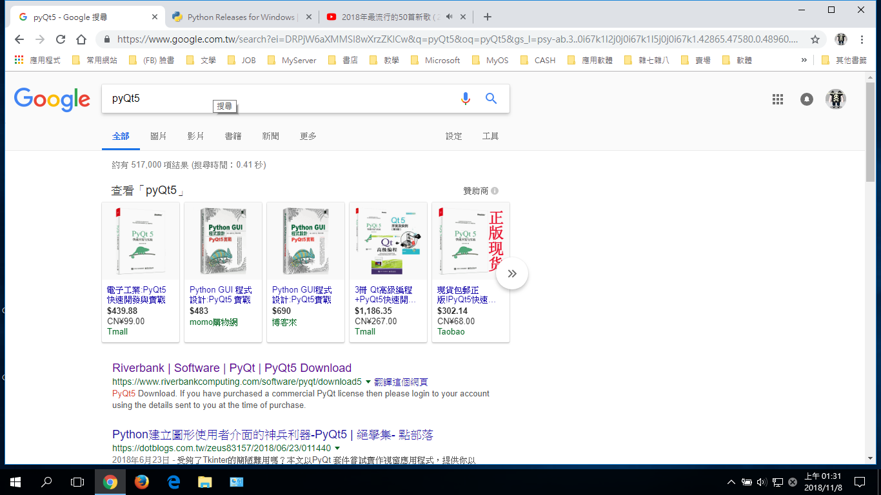Screen dimensions: 881x495
Task: Open the Tmall $439.88 PyQt5 book thumbnail
Action: pyautogui.click(x=141, y=242)
